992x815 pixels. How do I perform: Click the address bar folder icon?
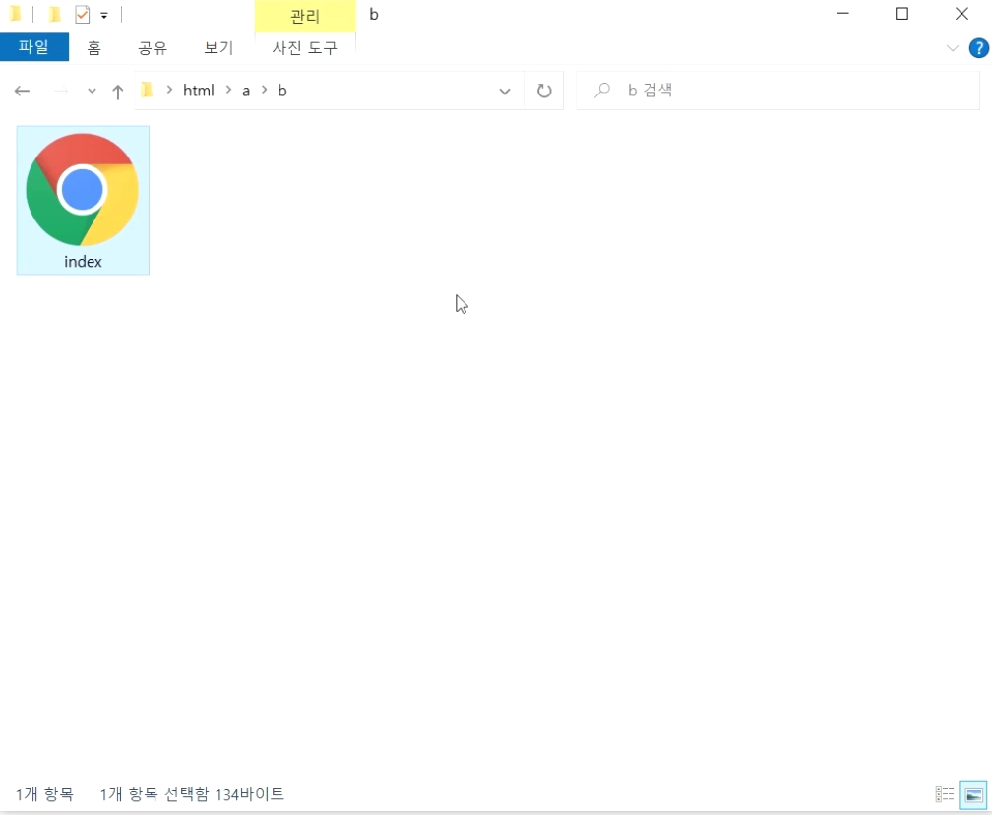click(148, 91)
